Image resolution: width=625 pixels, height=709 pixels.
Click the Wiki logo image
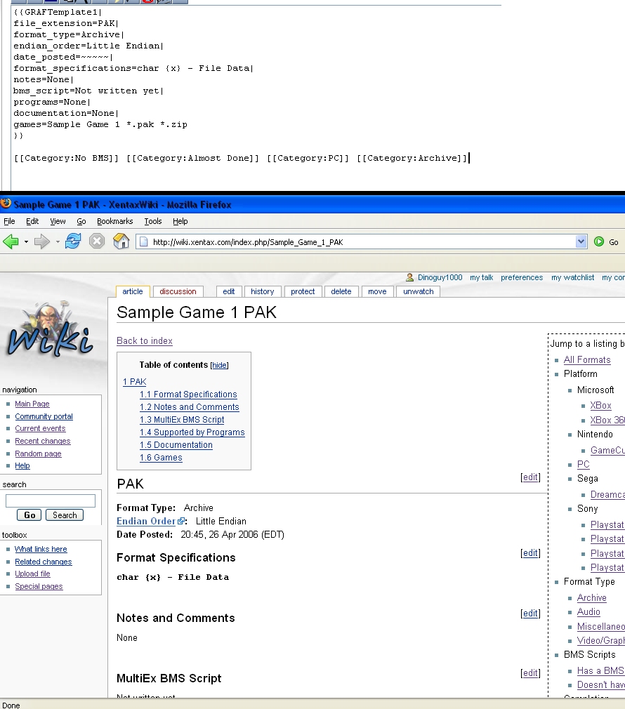[x=49, y=332]
